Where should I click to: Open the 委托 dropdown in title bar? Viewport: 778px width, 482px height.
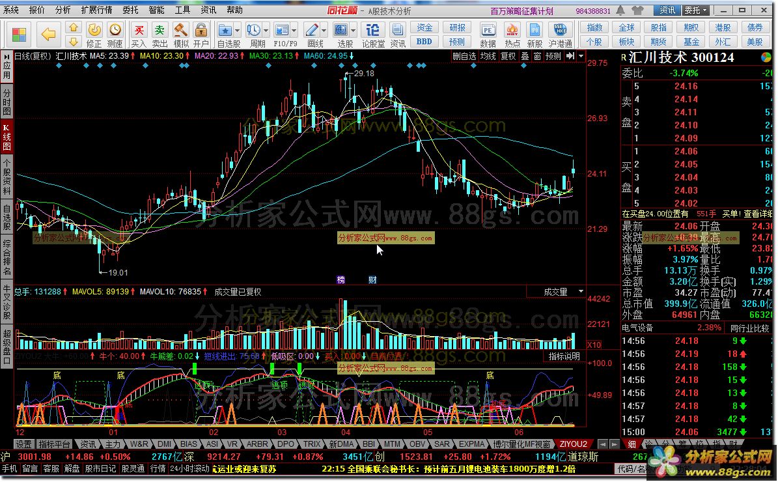point(695,10)
